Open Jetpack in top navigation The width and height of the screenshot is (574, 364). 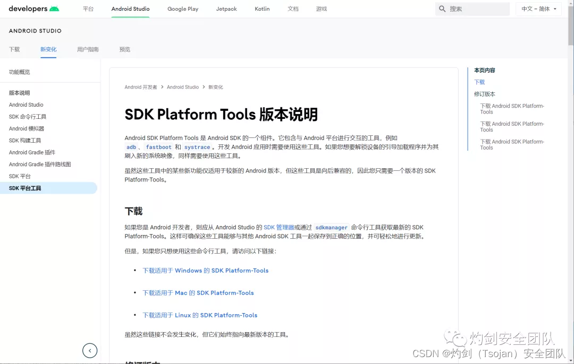coord(226,9)
